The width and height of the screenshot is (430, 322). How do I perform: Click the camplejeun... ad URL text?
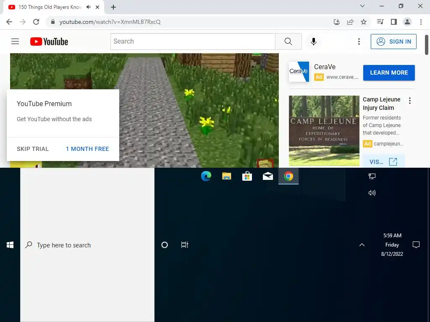pyautogui.click(x=388, y=144)
